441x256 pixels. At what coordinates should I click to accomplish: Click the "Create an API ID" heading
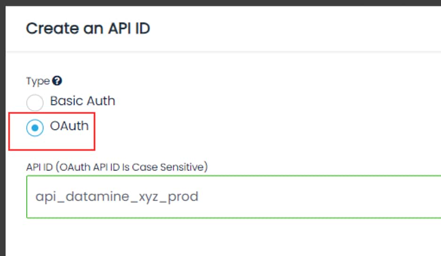(x=88, y=29)
